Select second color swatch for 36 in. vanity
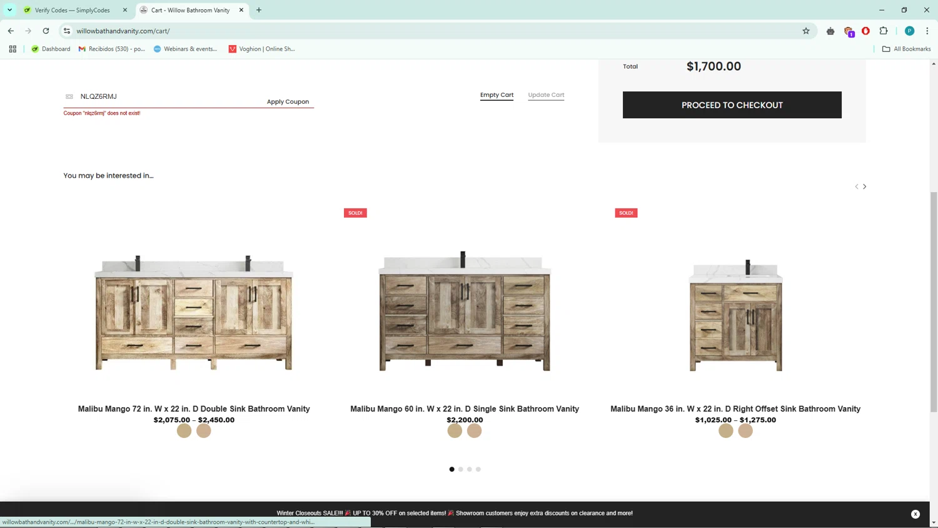938x528 pixels. click(745, 430)
